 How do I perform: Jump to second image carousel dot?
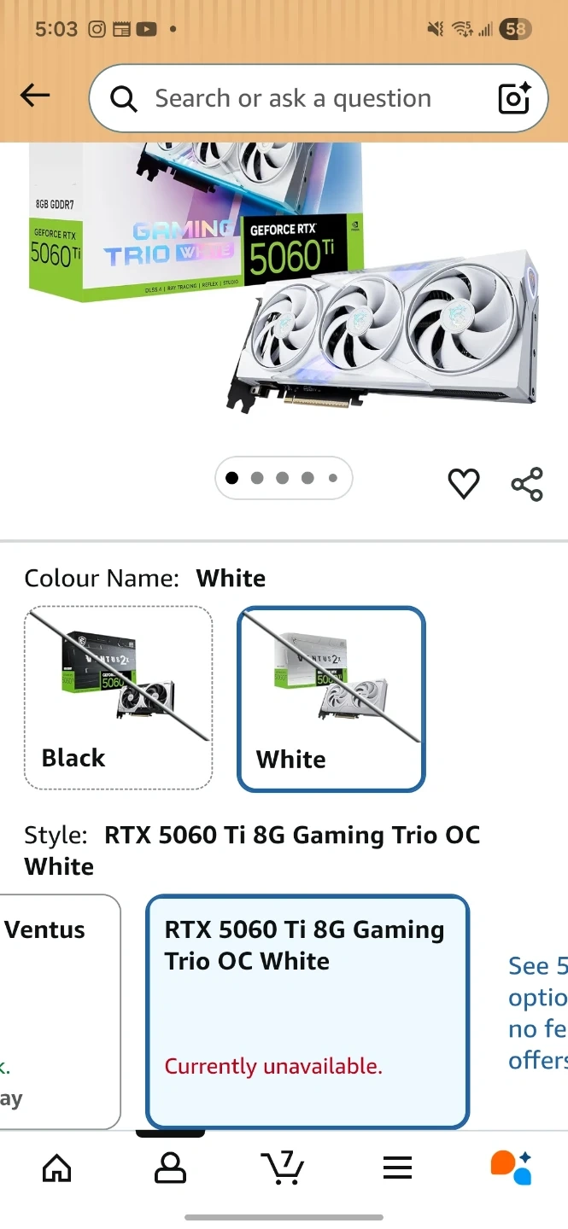pos(257,478)
